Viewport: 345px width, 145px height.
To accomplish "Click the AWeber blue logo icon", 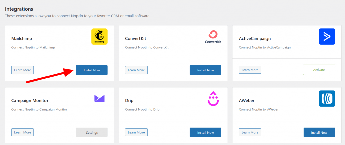I will [x=327, y=99].
